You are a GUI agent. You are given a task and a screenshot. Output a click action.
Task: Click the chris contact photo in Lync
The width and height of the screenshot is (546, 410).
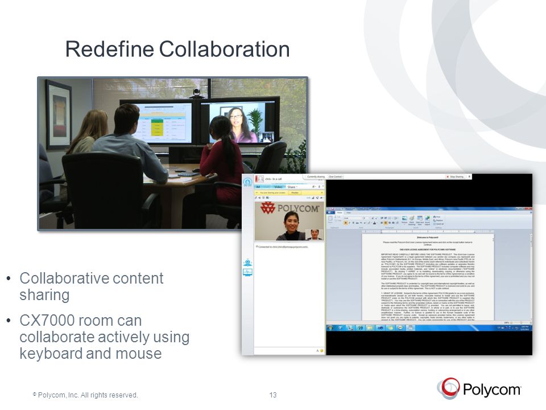coord(259,179)
